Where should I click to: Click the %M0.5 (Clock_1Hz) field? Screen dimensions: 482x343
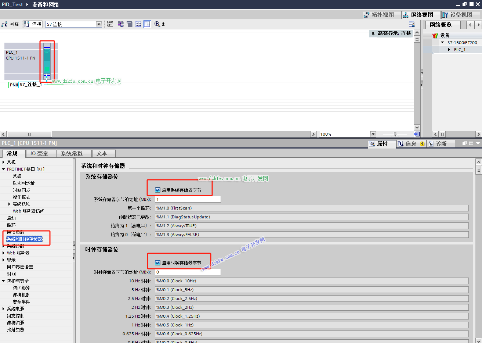[312, 325]
